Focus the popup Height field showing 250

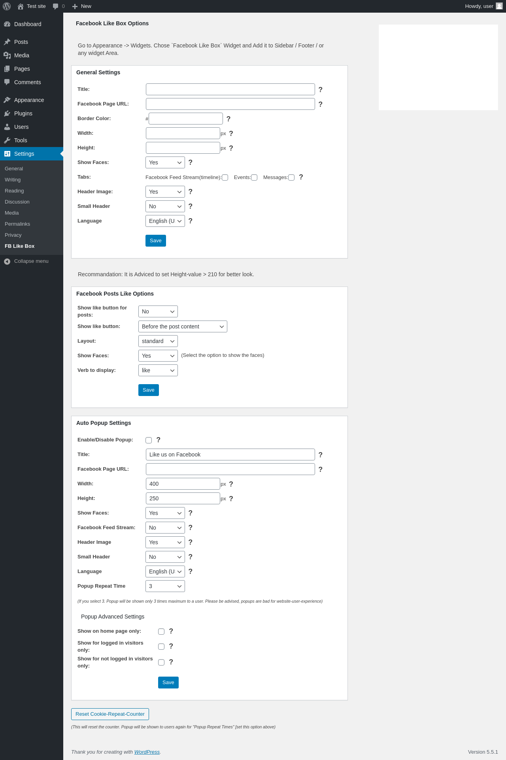183,498
